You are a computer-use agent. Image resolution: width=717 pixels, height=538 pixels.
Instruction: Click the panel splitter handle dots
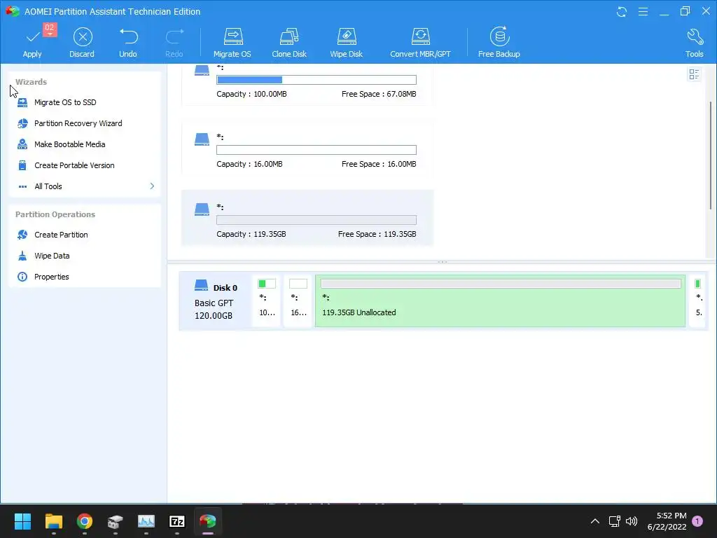pos(443,262)
